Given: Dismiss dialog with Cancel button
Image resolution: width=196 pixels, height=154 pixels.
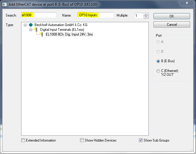Looking at the screenshot, I should [x=172, y=25].
